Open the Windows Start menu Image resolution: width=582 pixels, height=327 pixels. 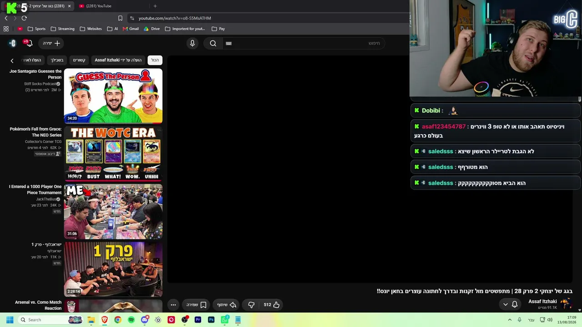click(10, 320)
